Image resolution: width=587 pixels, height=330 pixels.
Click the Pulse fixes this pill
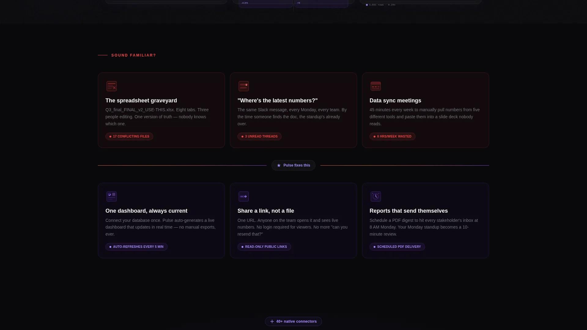click(x=293, y=165)
